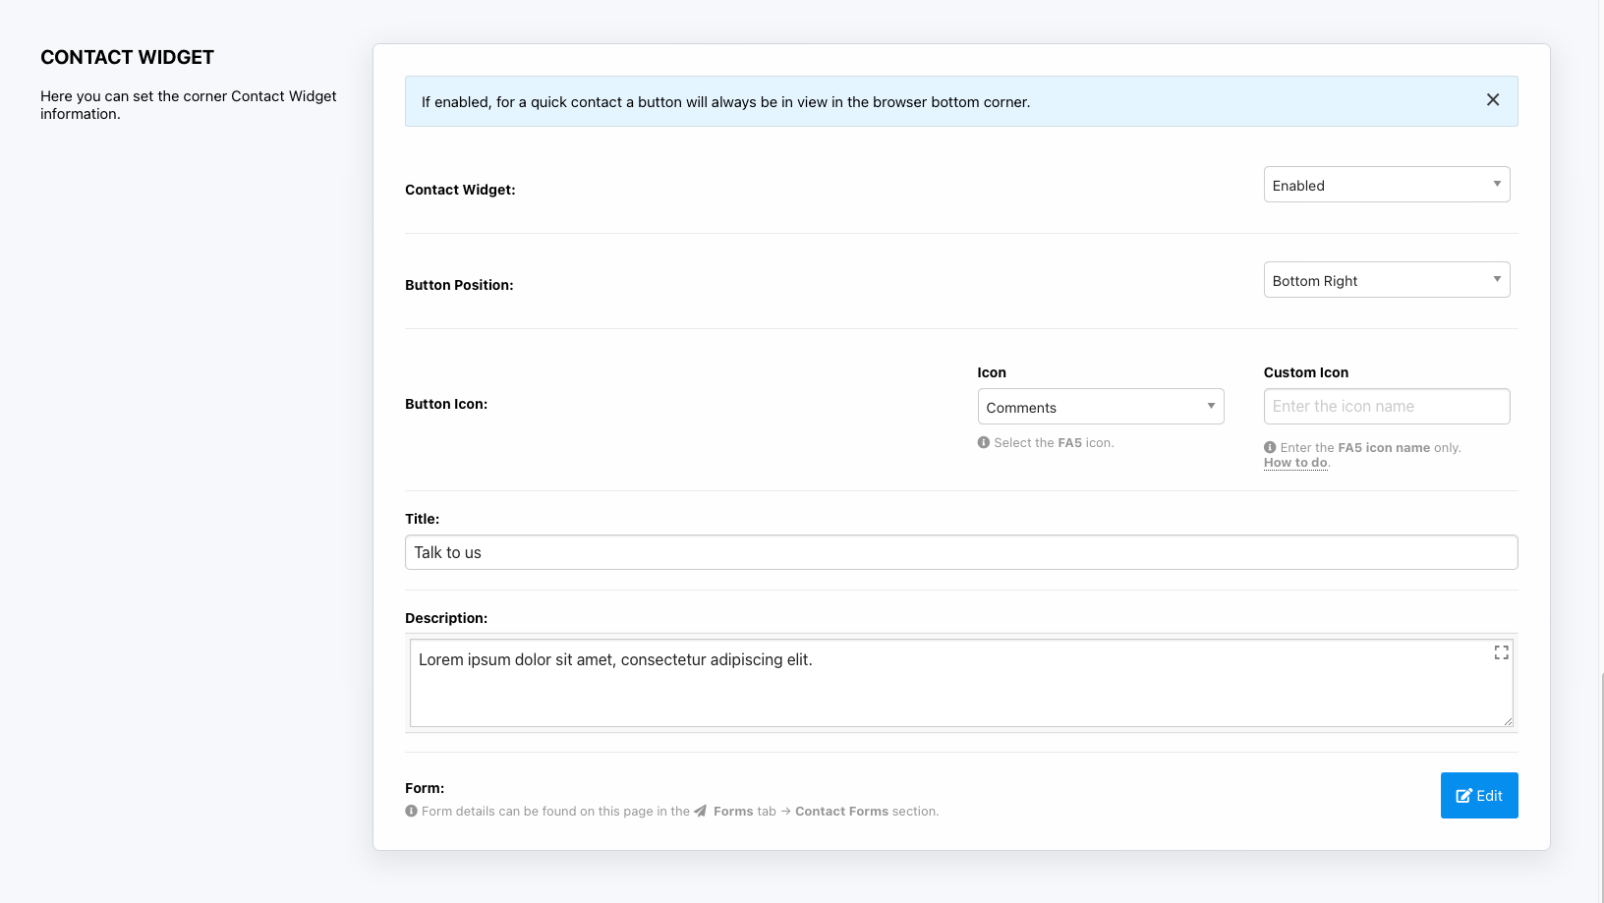Click info icon beside Enter the FA5 icon name
Viewport: 1604px width, 903px height.
[1270, 447]
